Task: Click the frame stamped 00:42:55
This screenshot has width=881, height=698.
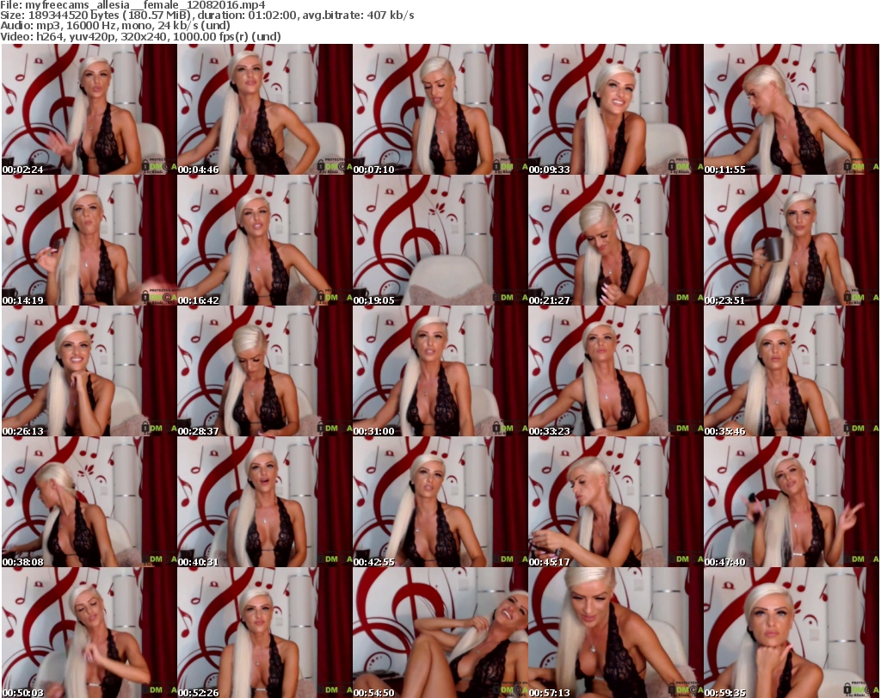Action: point(440,503)
